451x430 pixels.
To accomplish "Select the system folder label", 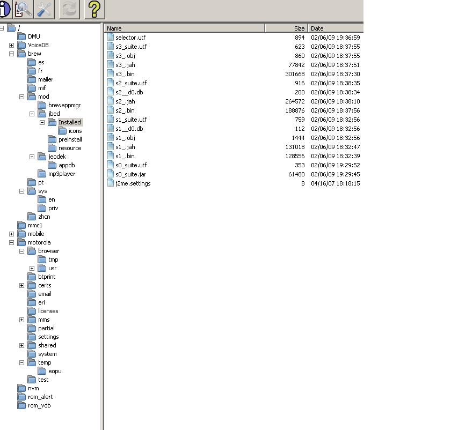I will pyautogui.click(x=47, y=354).
